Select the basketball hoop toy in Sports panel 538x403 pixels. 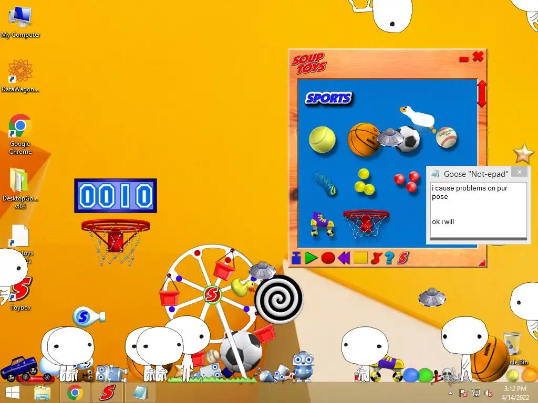(x=366, y=224)
